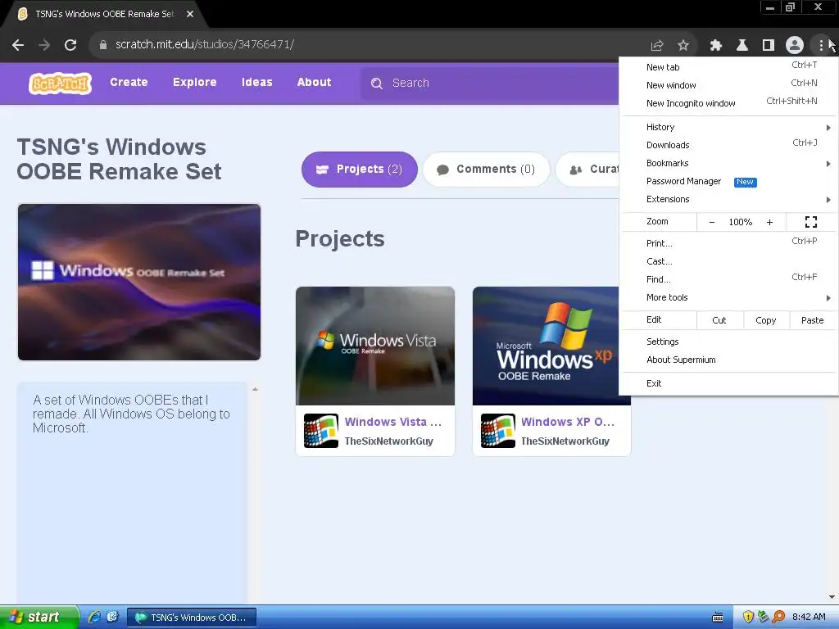This screenshot has width=839, height=629.
Task: Choose New window menu item
Action: point(728,85)
